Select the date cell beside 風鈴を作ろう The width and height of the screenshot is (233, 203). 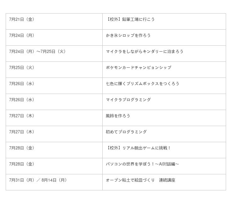(x=22, y=116)
